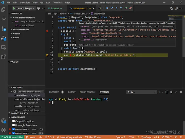Viewport: 185px width, 139px height.
Task: Kill terminal with trash icon
Action: click(x=171, y=92)
